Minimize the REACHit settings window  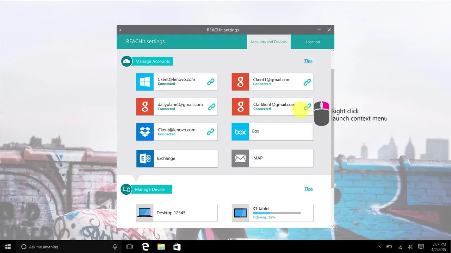[319, 30]
